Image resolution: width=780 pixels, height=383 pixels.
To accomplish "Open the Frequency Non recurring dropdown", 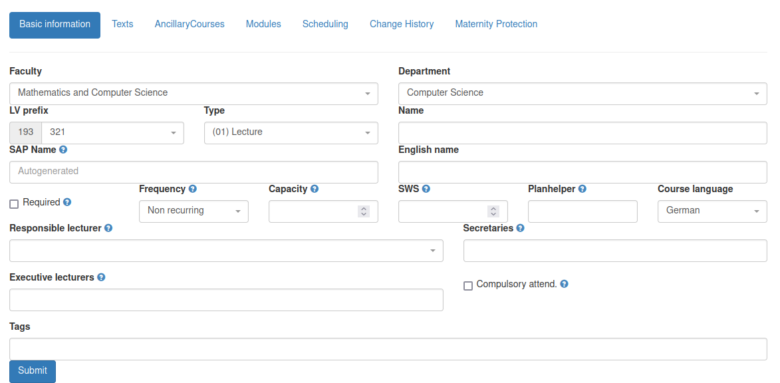I will point(194,211).
